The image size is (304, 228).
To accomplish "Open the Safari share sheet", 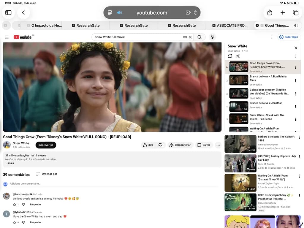I will [270, 12].
